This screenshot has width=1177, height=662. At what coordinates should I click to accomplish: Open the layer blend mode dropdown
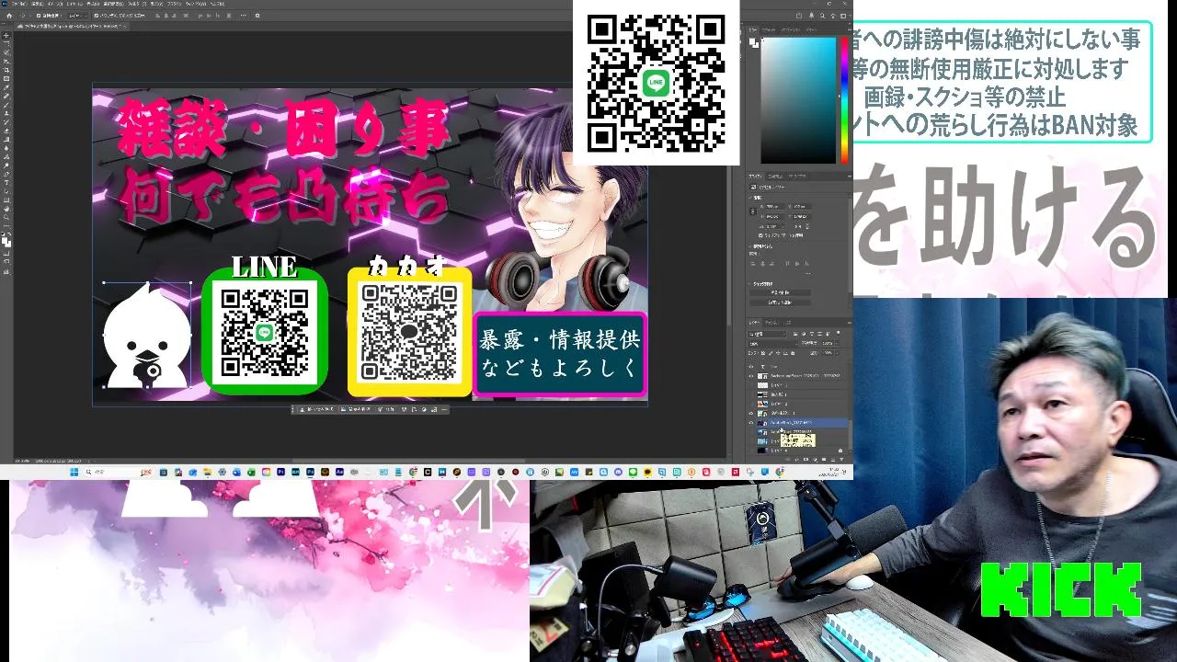(x=773, y=344)
